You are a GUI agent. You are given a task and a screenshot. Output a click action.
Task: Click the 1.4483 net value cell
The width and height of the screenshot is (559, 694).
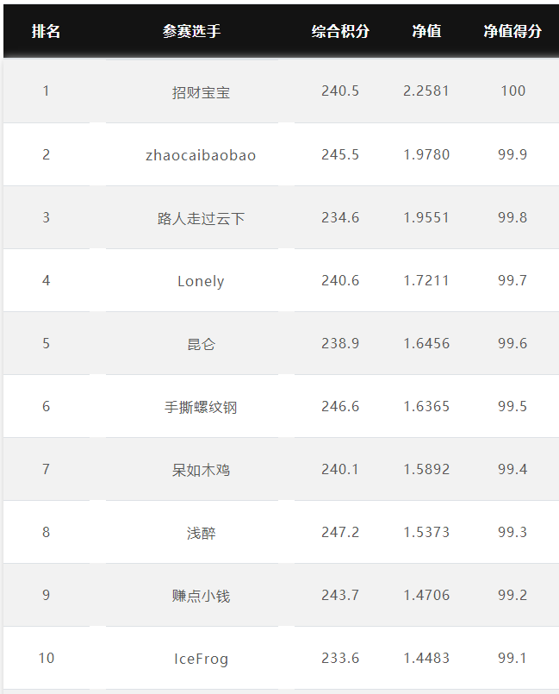426,658
